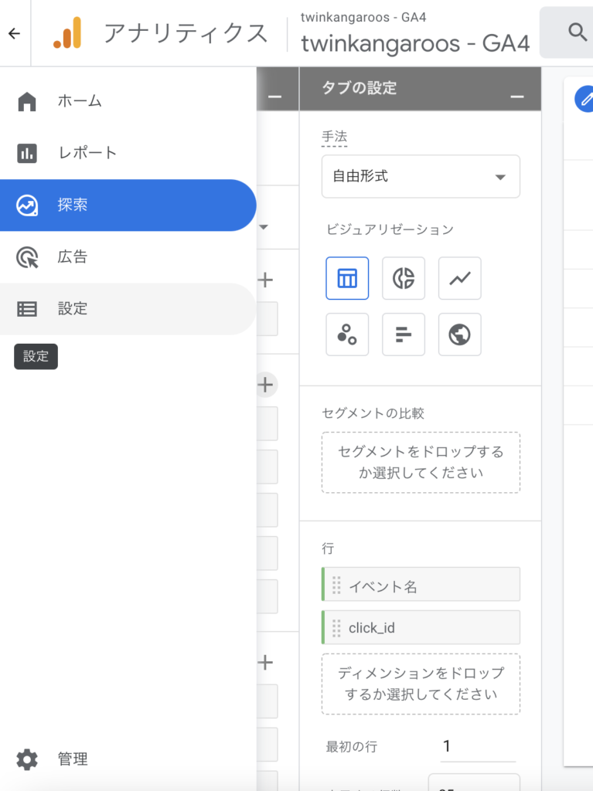The width and height of the screenshot is (593, 791).
Task: Click the アナリティクス title text
Action: point(186,33)
